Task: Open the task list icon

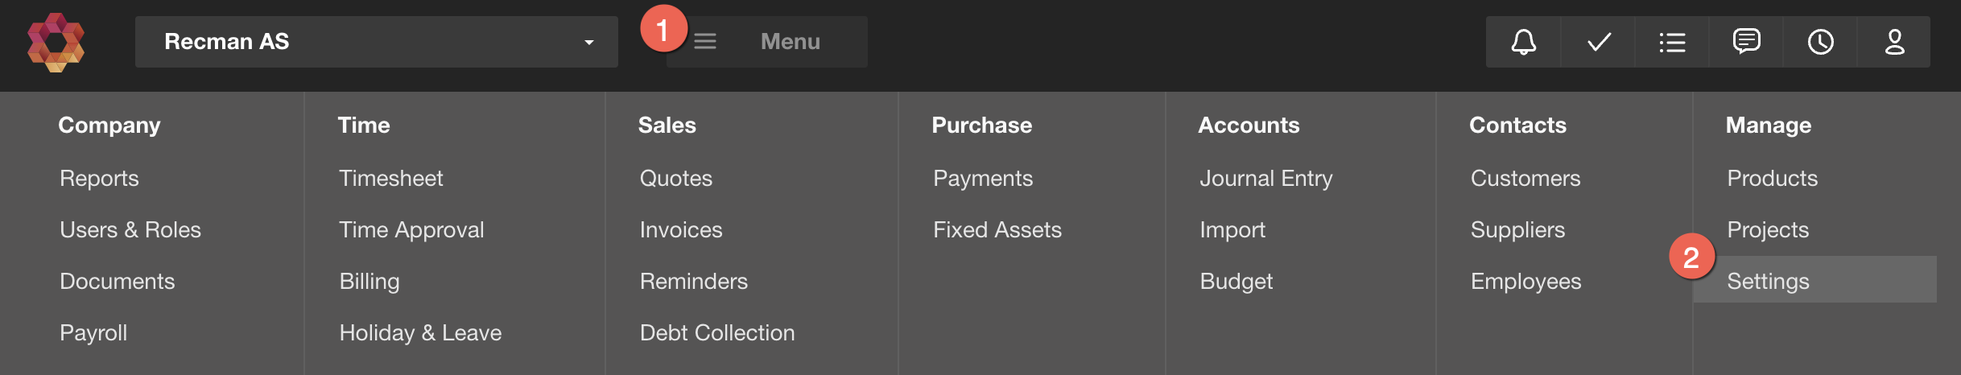Action: pyautogui.click(x=1672, y=42)
